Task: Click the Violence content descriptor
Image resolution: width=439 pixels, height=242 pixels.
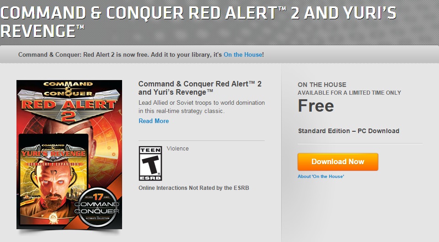Action: pyautogui.click(x=177, y=149)
